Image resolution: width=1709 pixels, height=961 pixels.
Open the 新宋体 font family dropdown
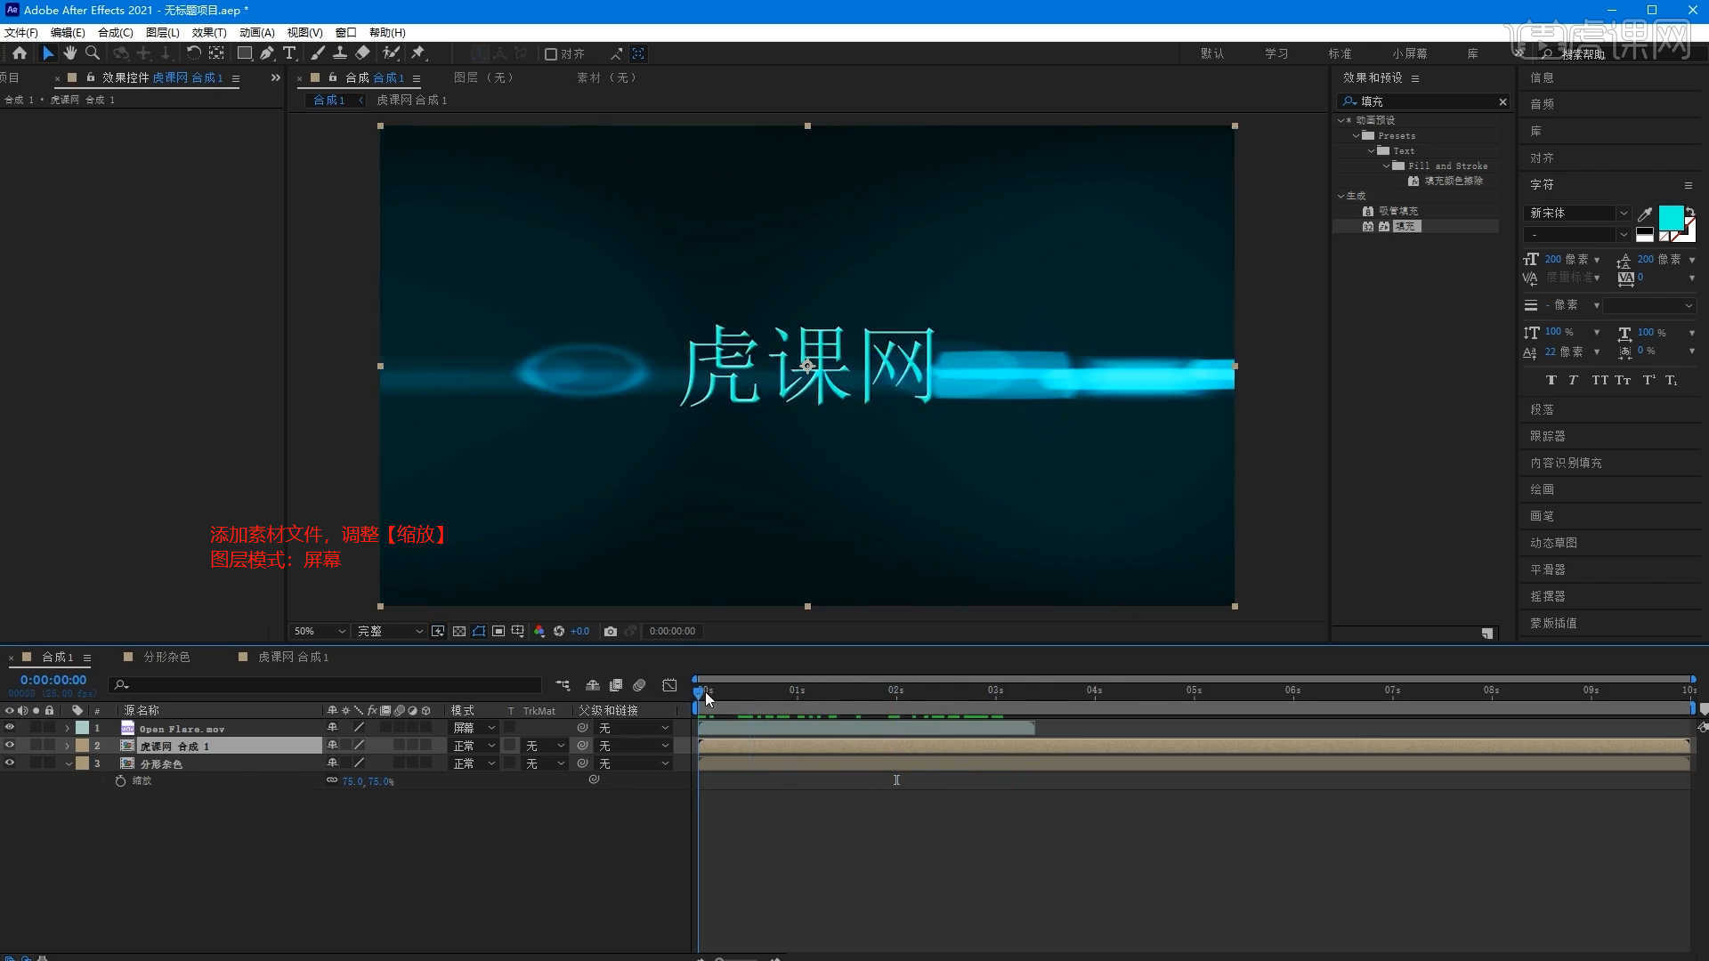coord(1577,214)
